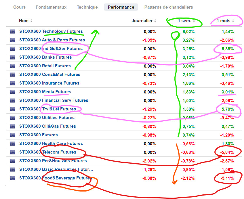Open STOXX600 Banks Futures link

(45, 57)
